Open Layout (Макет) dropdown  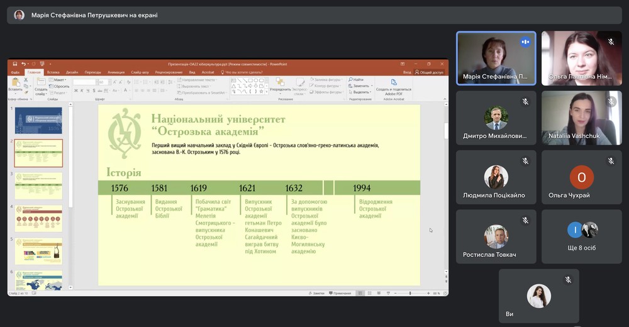(x=58, y=80)
